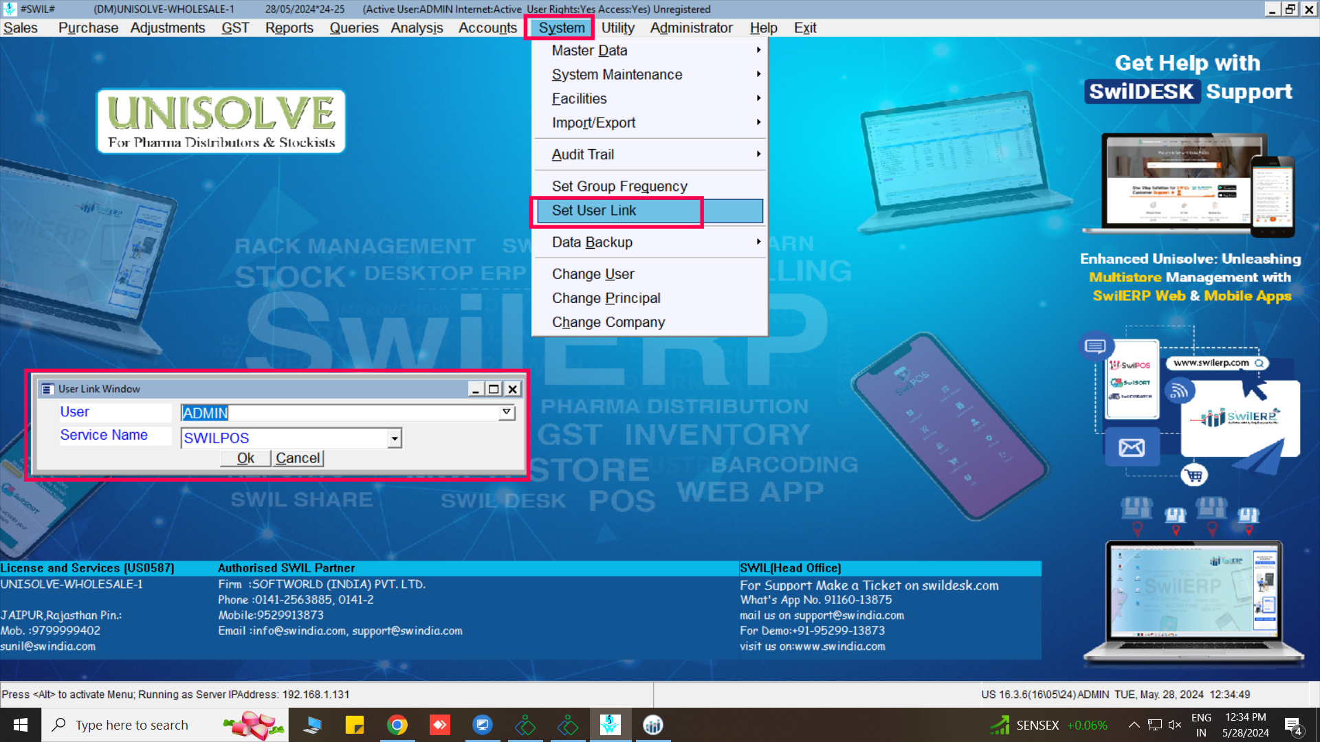Click the email envelope icon

(1131, 448)
